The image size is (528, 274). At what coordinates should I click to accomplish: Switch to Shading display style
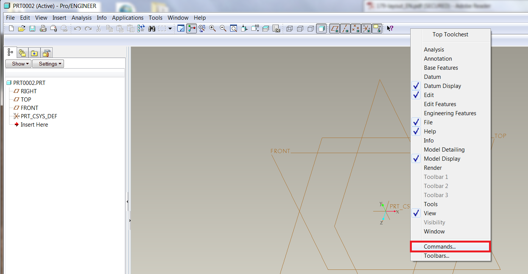[x=321, y=28]
